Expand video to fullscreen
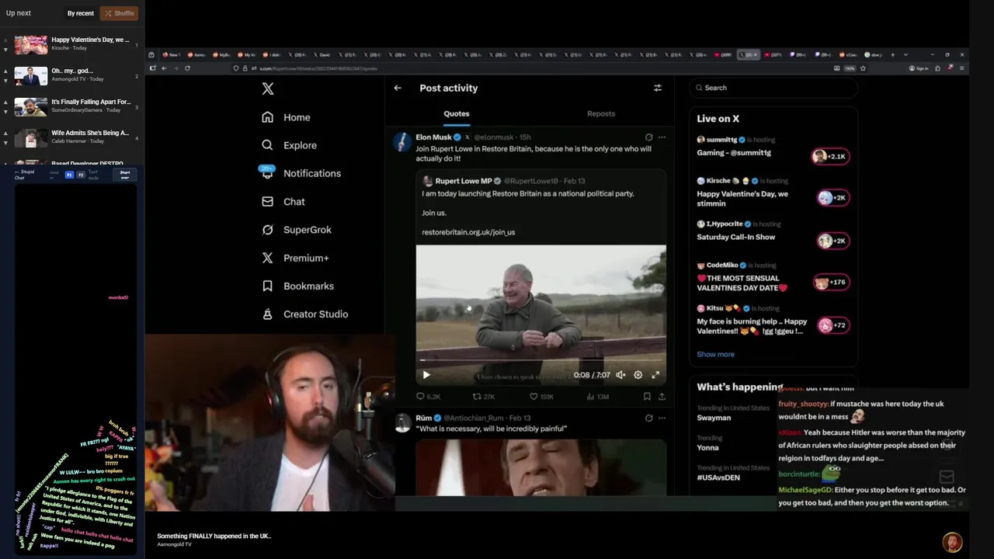 pos(655,375)
